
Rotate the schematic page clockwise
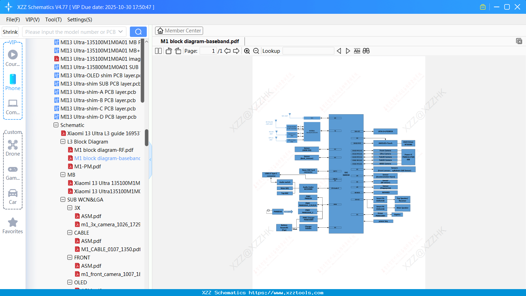[178, 51]
